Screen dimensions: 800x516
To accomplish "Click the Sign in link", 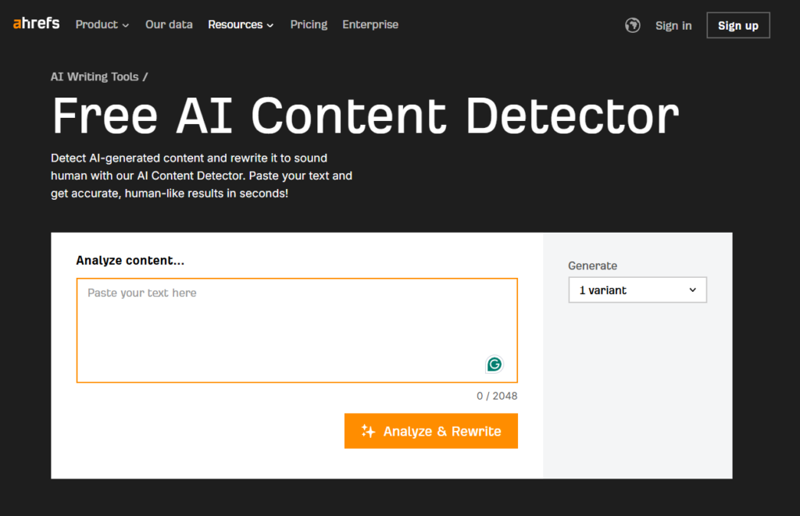I will (673, 26).
